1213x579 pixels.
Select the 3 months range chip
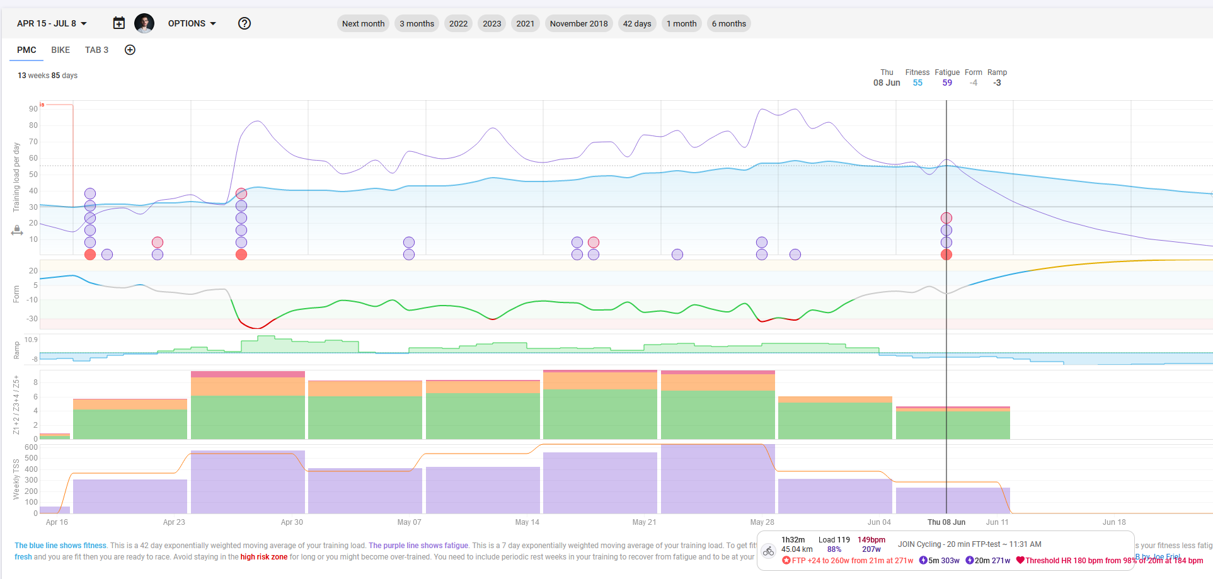tap(417, 23)
